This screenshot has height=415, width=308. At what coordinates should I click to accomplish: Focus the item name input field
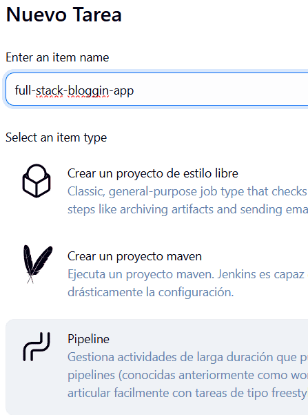pyautogui.click(x=156, y=90)
